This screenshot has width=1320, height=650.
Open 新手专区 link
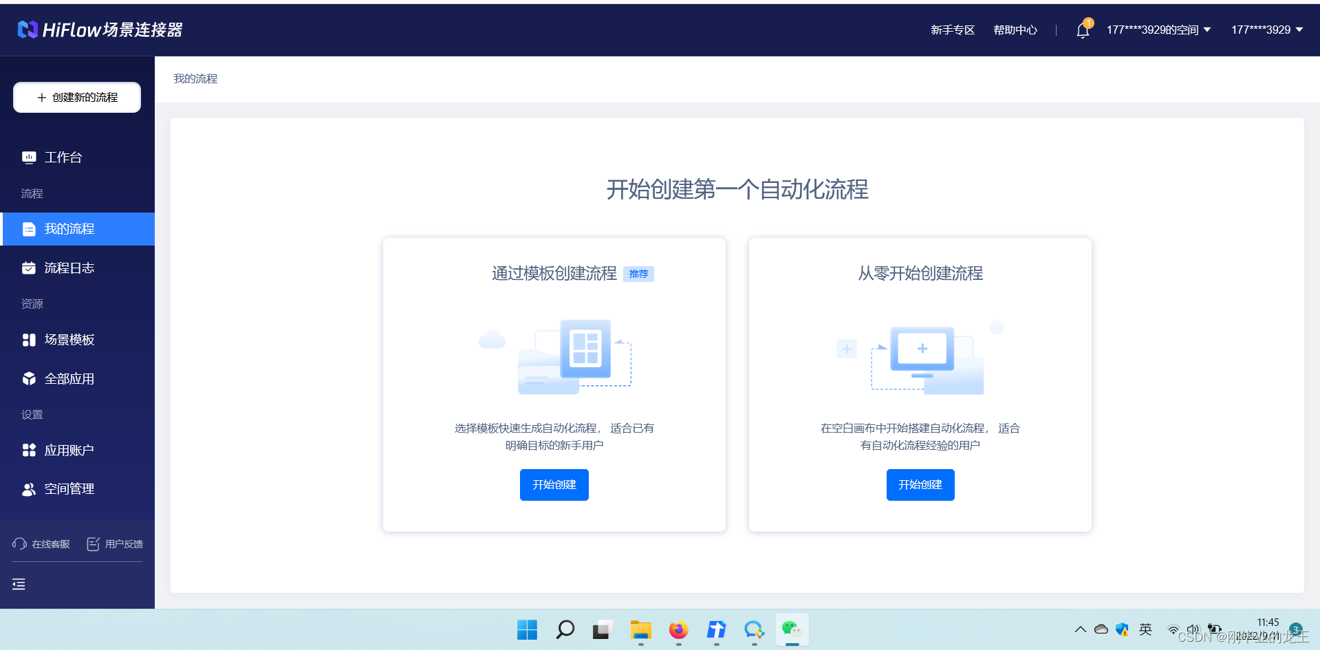click(x=953, y=30)
